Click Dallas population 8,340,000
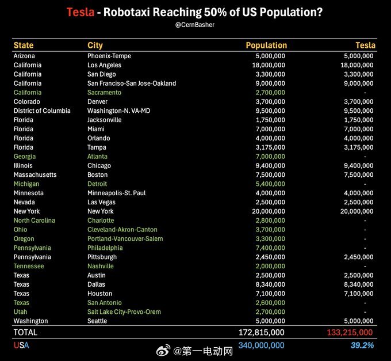The width and height of the screenshot is (391, 361). click(270, 284)
